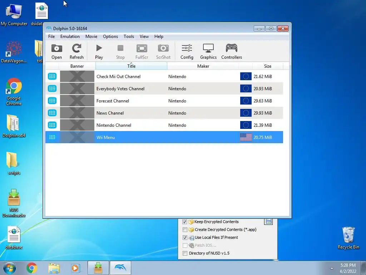Open Controllers settings
The width and height of the screenshot is (366, 275).
click(x=232, y=52)
